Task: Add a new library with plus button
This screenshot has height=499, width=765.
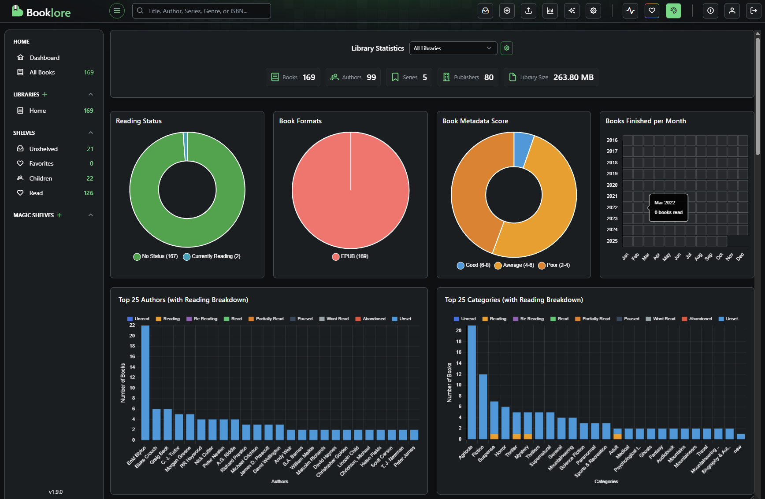Action: point(45,94)
